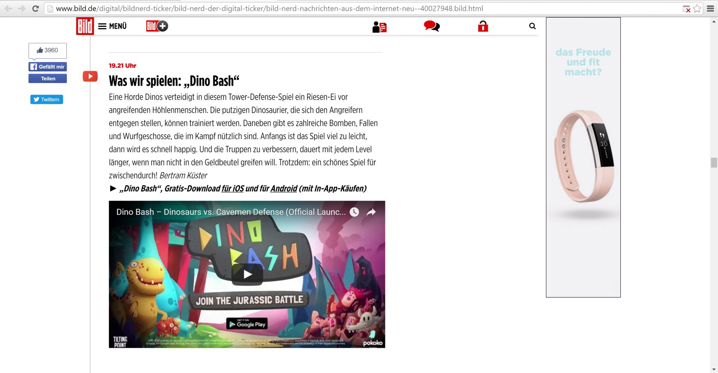
Task: Play the Dino Bash video
Action: click(x=247, y=275)
